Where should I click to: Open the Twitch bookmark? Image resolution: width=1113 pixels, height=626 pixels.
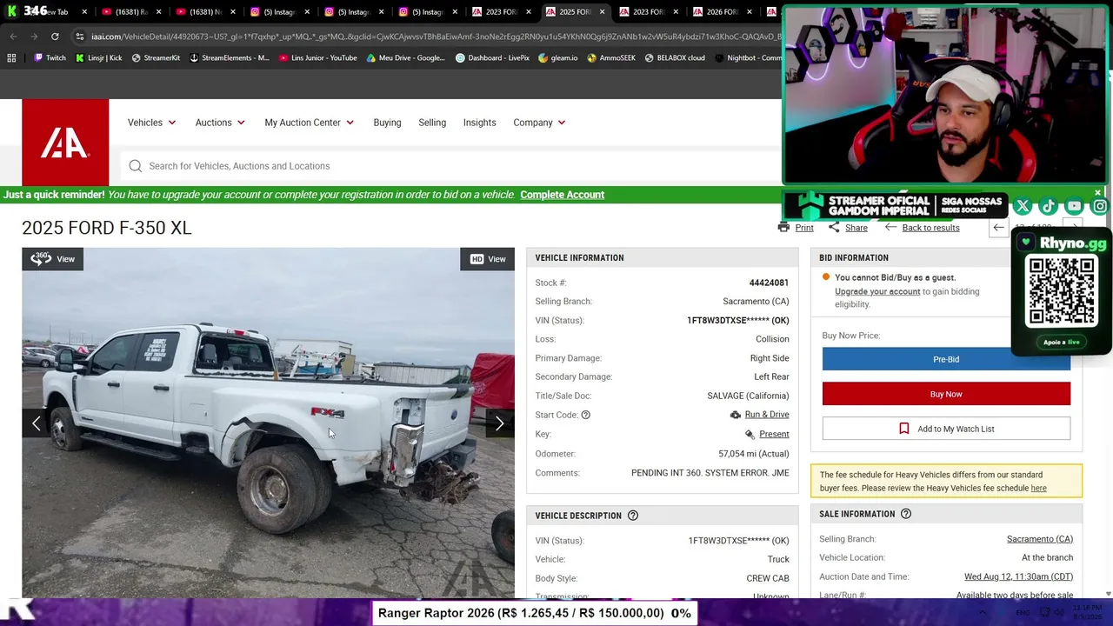[50, 58]
